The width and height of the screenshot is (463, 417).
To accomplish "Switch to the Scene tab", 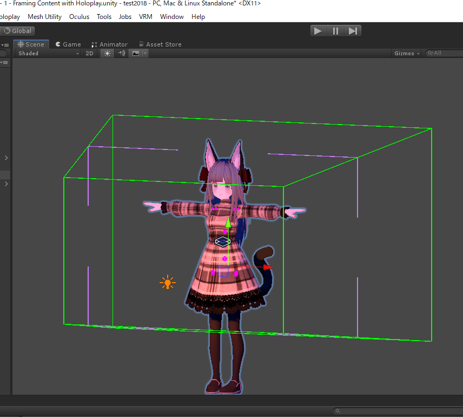I will (31, 44).
